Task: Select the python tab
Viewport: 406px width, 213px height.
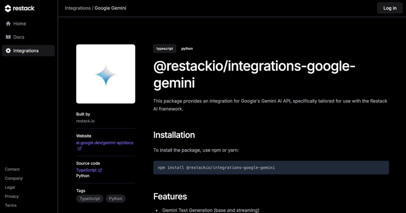Action: click(x=187, y=49)
